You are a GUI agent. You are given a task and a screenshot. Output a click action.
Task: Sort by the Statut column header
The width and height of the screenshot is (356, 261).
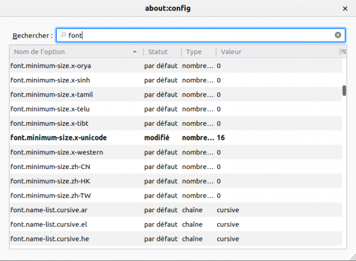161,52
